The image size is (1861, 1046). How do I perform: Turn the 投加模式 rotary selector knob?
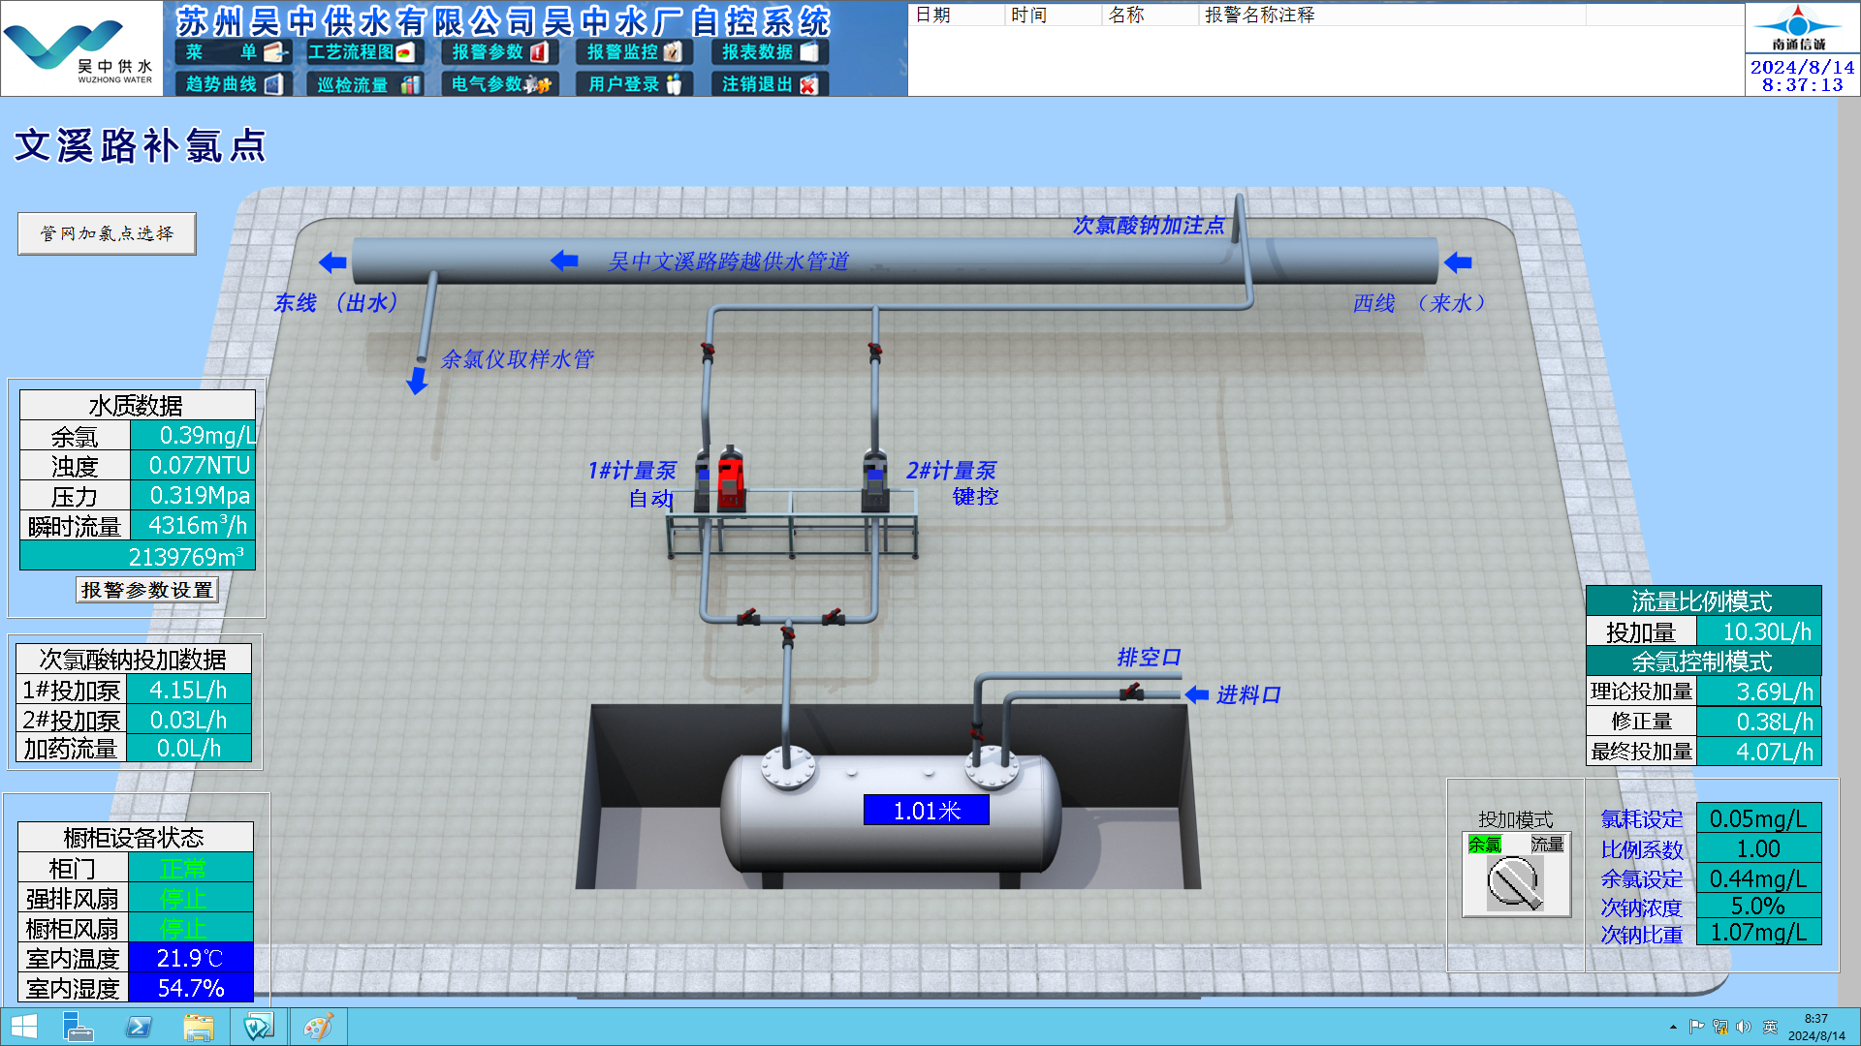[x=1514, y=883]
